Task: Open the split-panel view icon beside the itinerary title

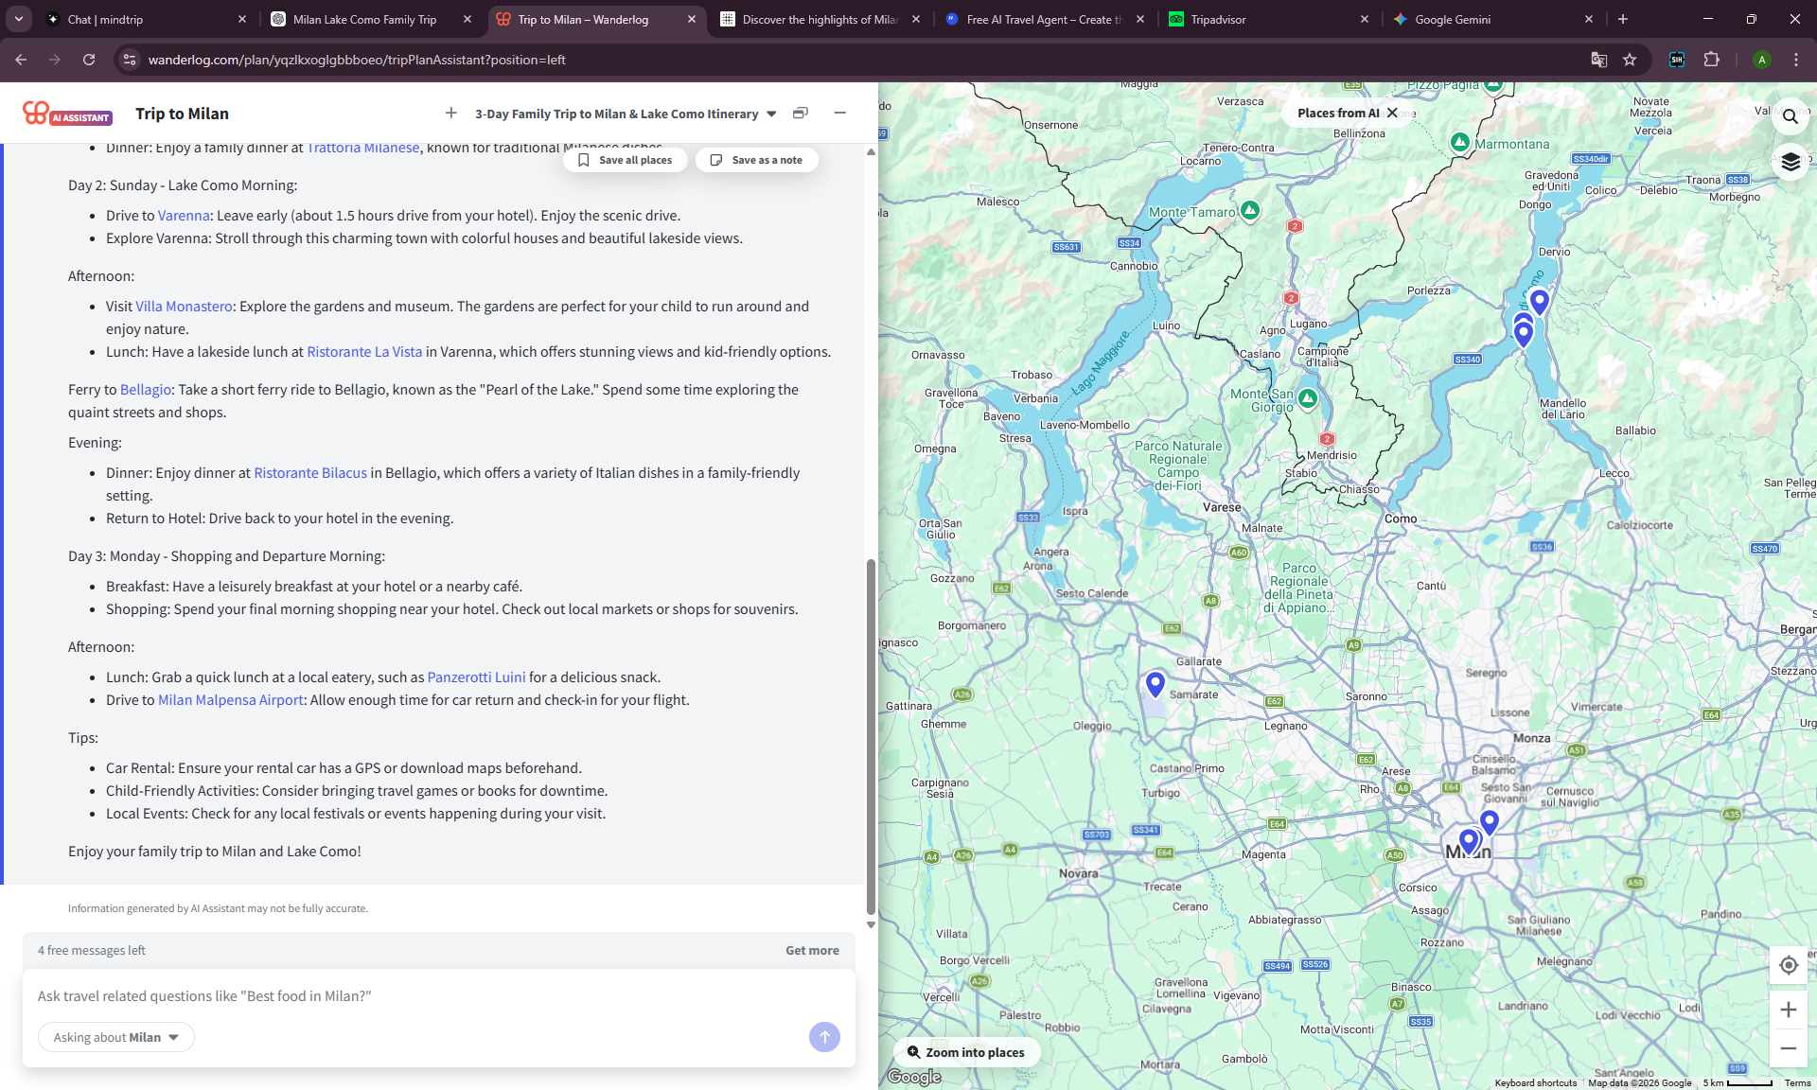Action: pyautogui.click(x=801, y=113)
